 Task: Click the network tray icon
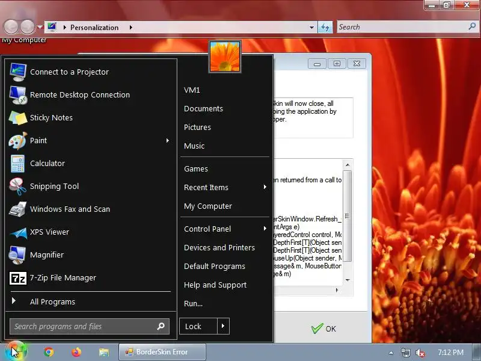(x=405, y=353)
